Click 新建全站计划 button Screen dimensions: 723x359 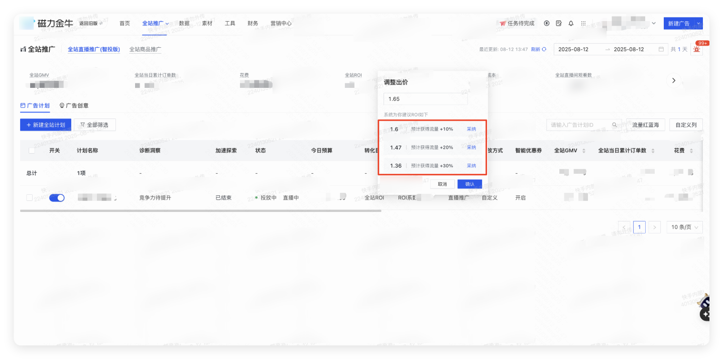pos(46,125)
